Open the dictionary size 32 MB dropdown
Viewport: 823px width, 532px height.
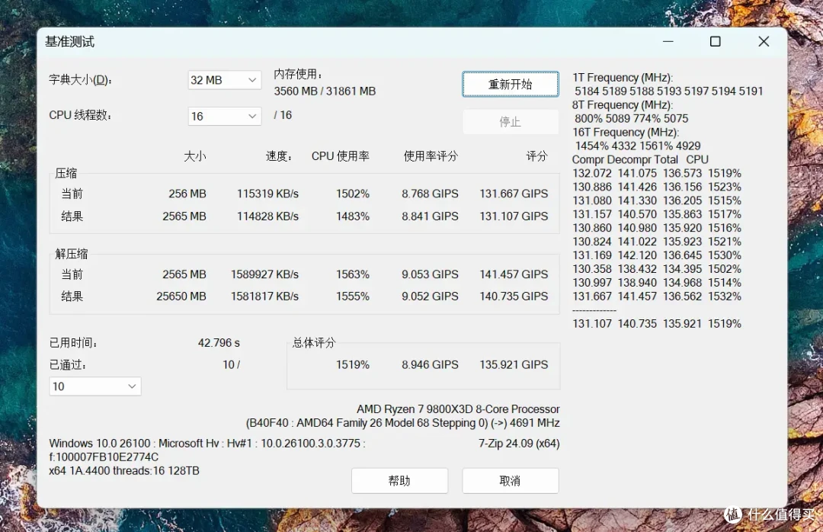click(225, 80)
